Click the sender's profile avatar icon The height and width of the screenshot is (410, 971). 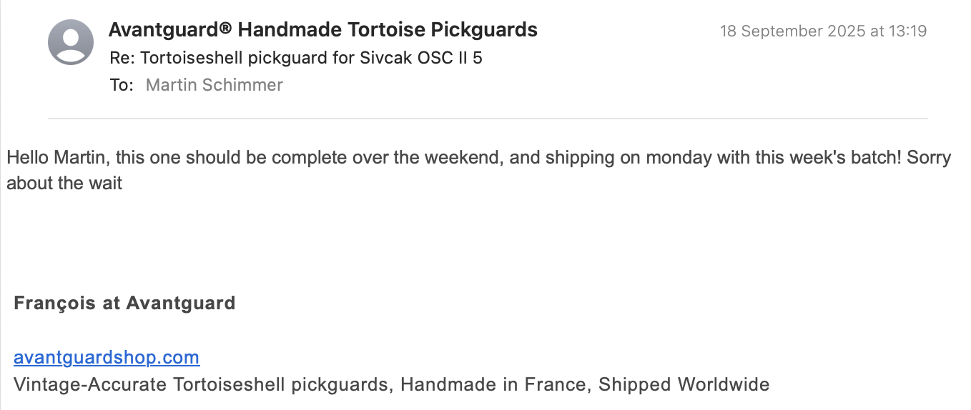pos(71,42)
